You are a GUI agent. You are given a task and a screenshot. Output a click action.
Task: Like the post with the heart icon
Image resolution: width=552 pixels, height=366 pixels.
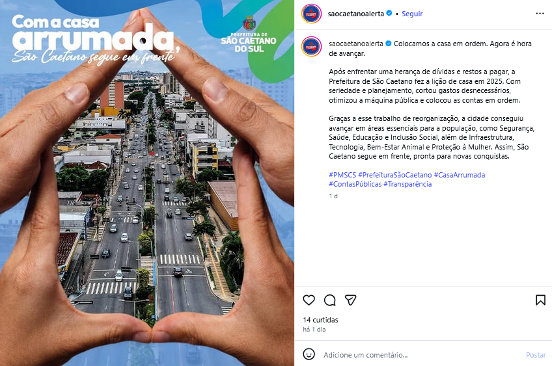(x=309, y=300)
